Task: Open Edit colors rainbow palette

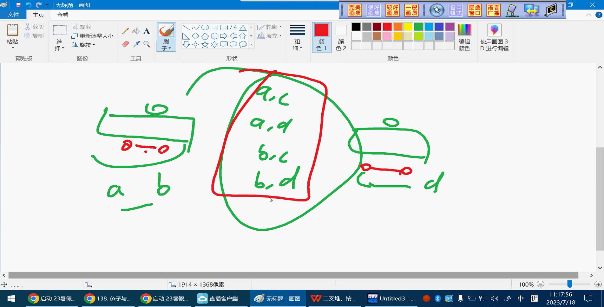Action: (464, 37)
